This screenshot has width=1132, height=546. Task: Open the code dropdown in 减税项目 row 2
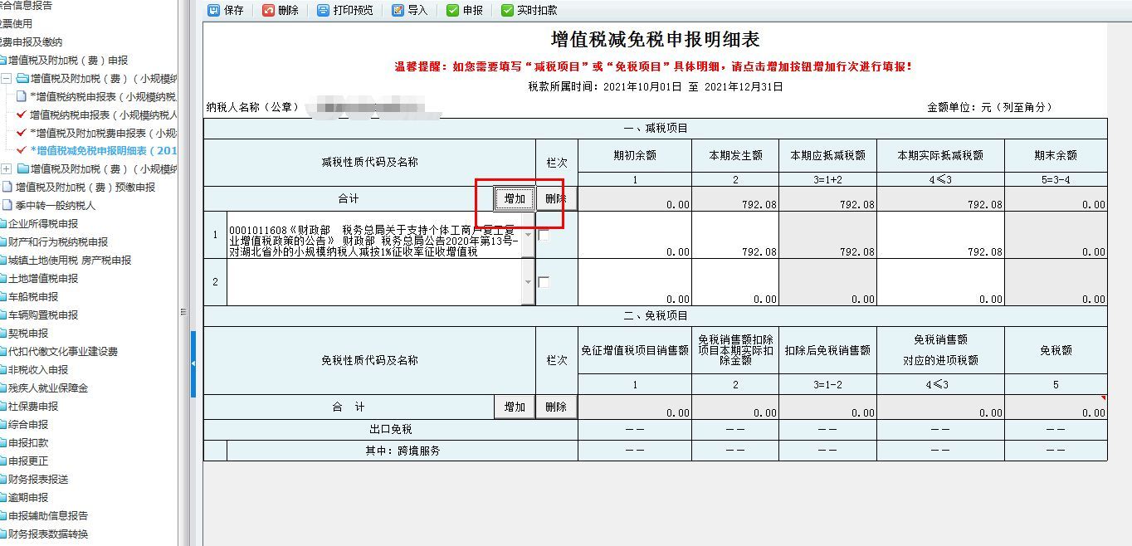[526, 281]
